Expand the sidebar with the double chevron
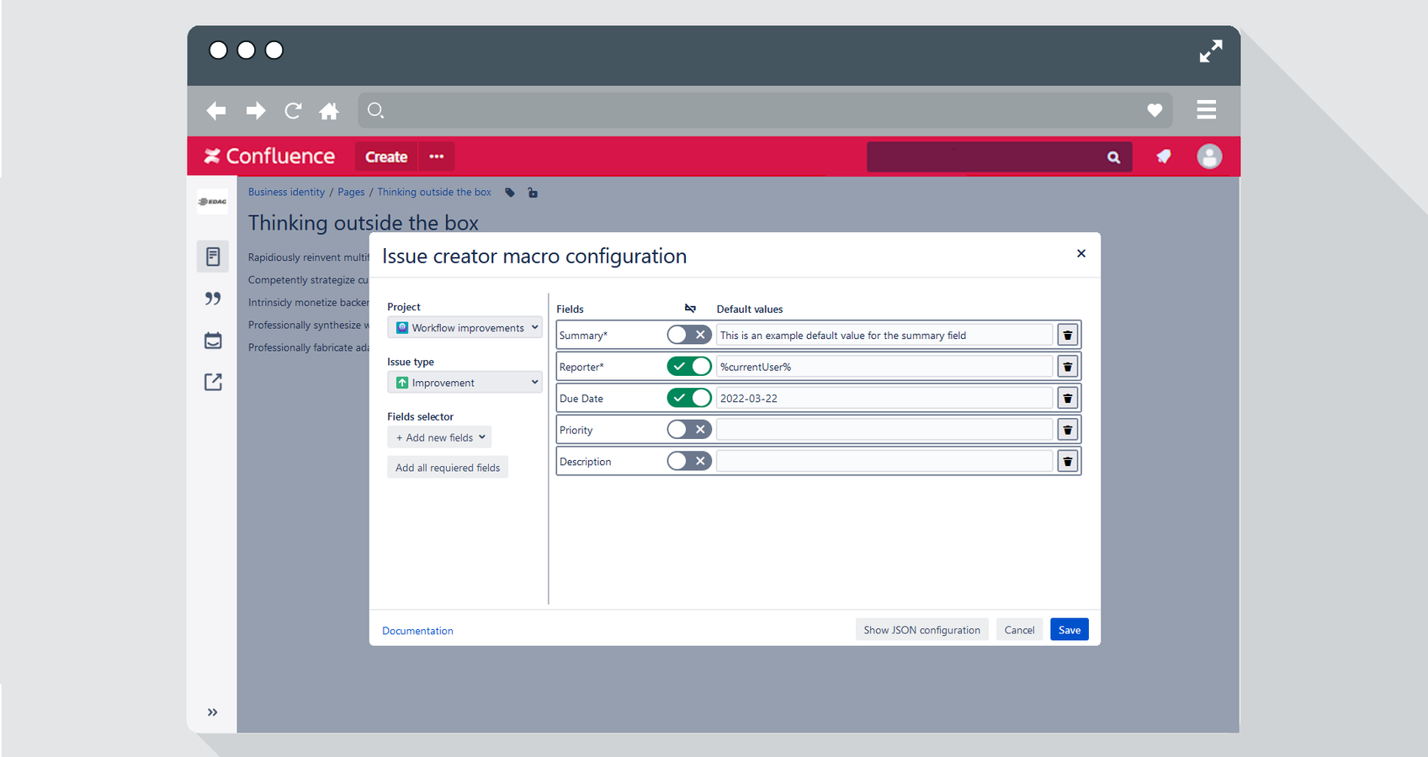Viewport: 1428px width, 757px height. point(213,712)
